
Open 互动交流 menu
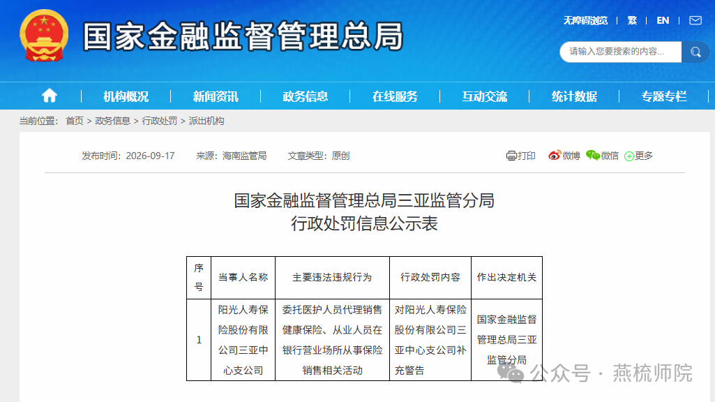pyautogui.click(x=484, y=96)
